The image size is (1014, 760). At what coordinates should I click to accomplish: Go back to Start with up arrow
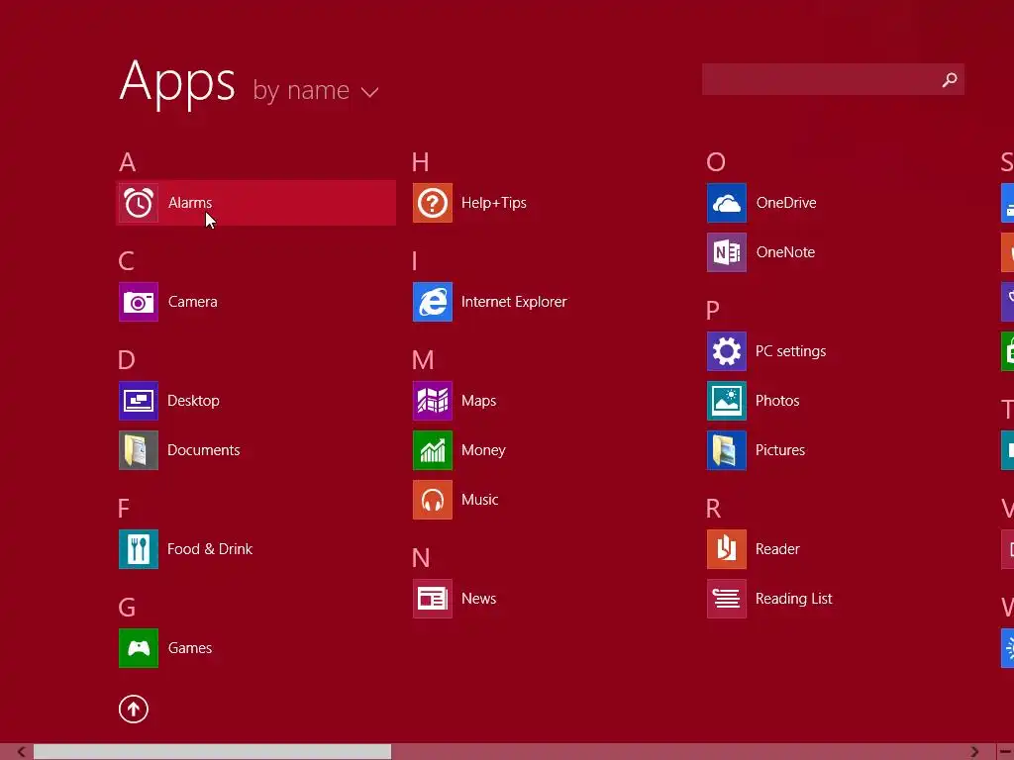[x=134, y=710]
